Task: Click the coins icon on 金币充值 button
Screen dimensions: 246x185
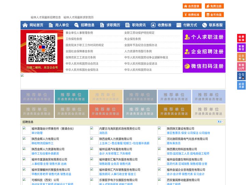Action: (208, 15)
